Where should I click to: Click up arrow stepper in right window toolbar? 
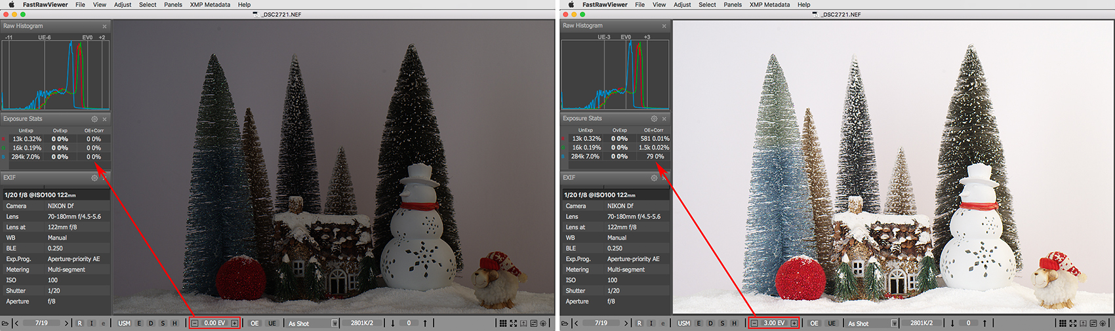(984, 323)
